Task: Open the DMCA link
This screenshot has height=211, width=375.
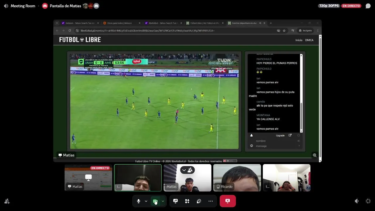Action: (309, 40)
